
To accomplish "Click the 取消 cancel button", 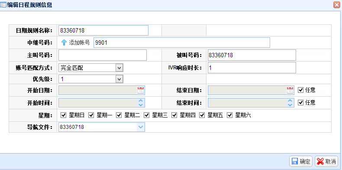I will [x=326, y=161].
